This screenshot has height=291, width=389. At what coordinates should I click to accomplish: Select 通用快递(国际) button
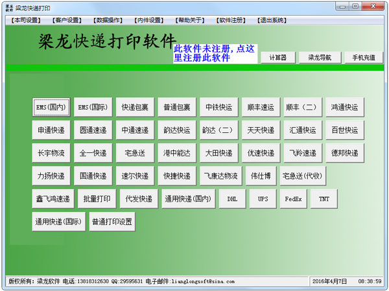[x=59, y=222]
